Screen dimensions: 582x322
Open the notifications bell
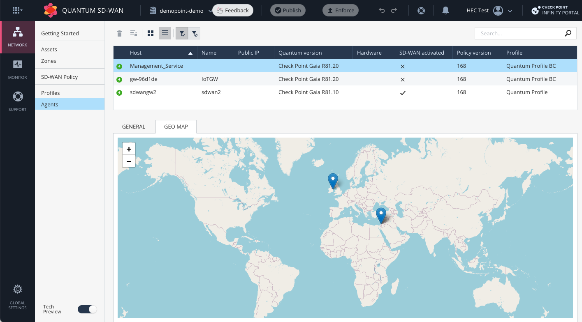point(445,11)
